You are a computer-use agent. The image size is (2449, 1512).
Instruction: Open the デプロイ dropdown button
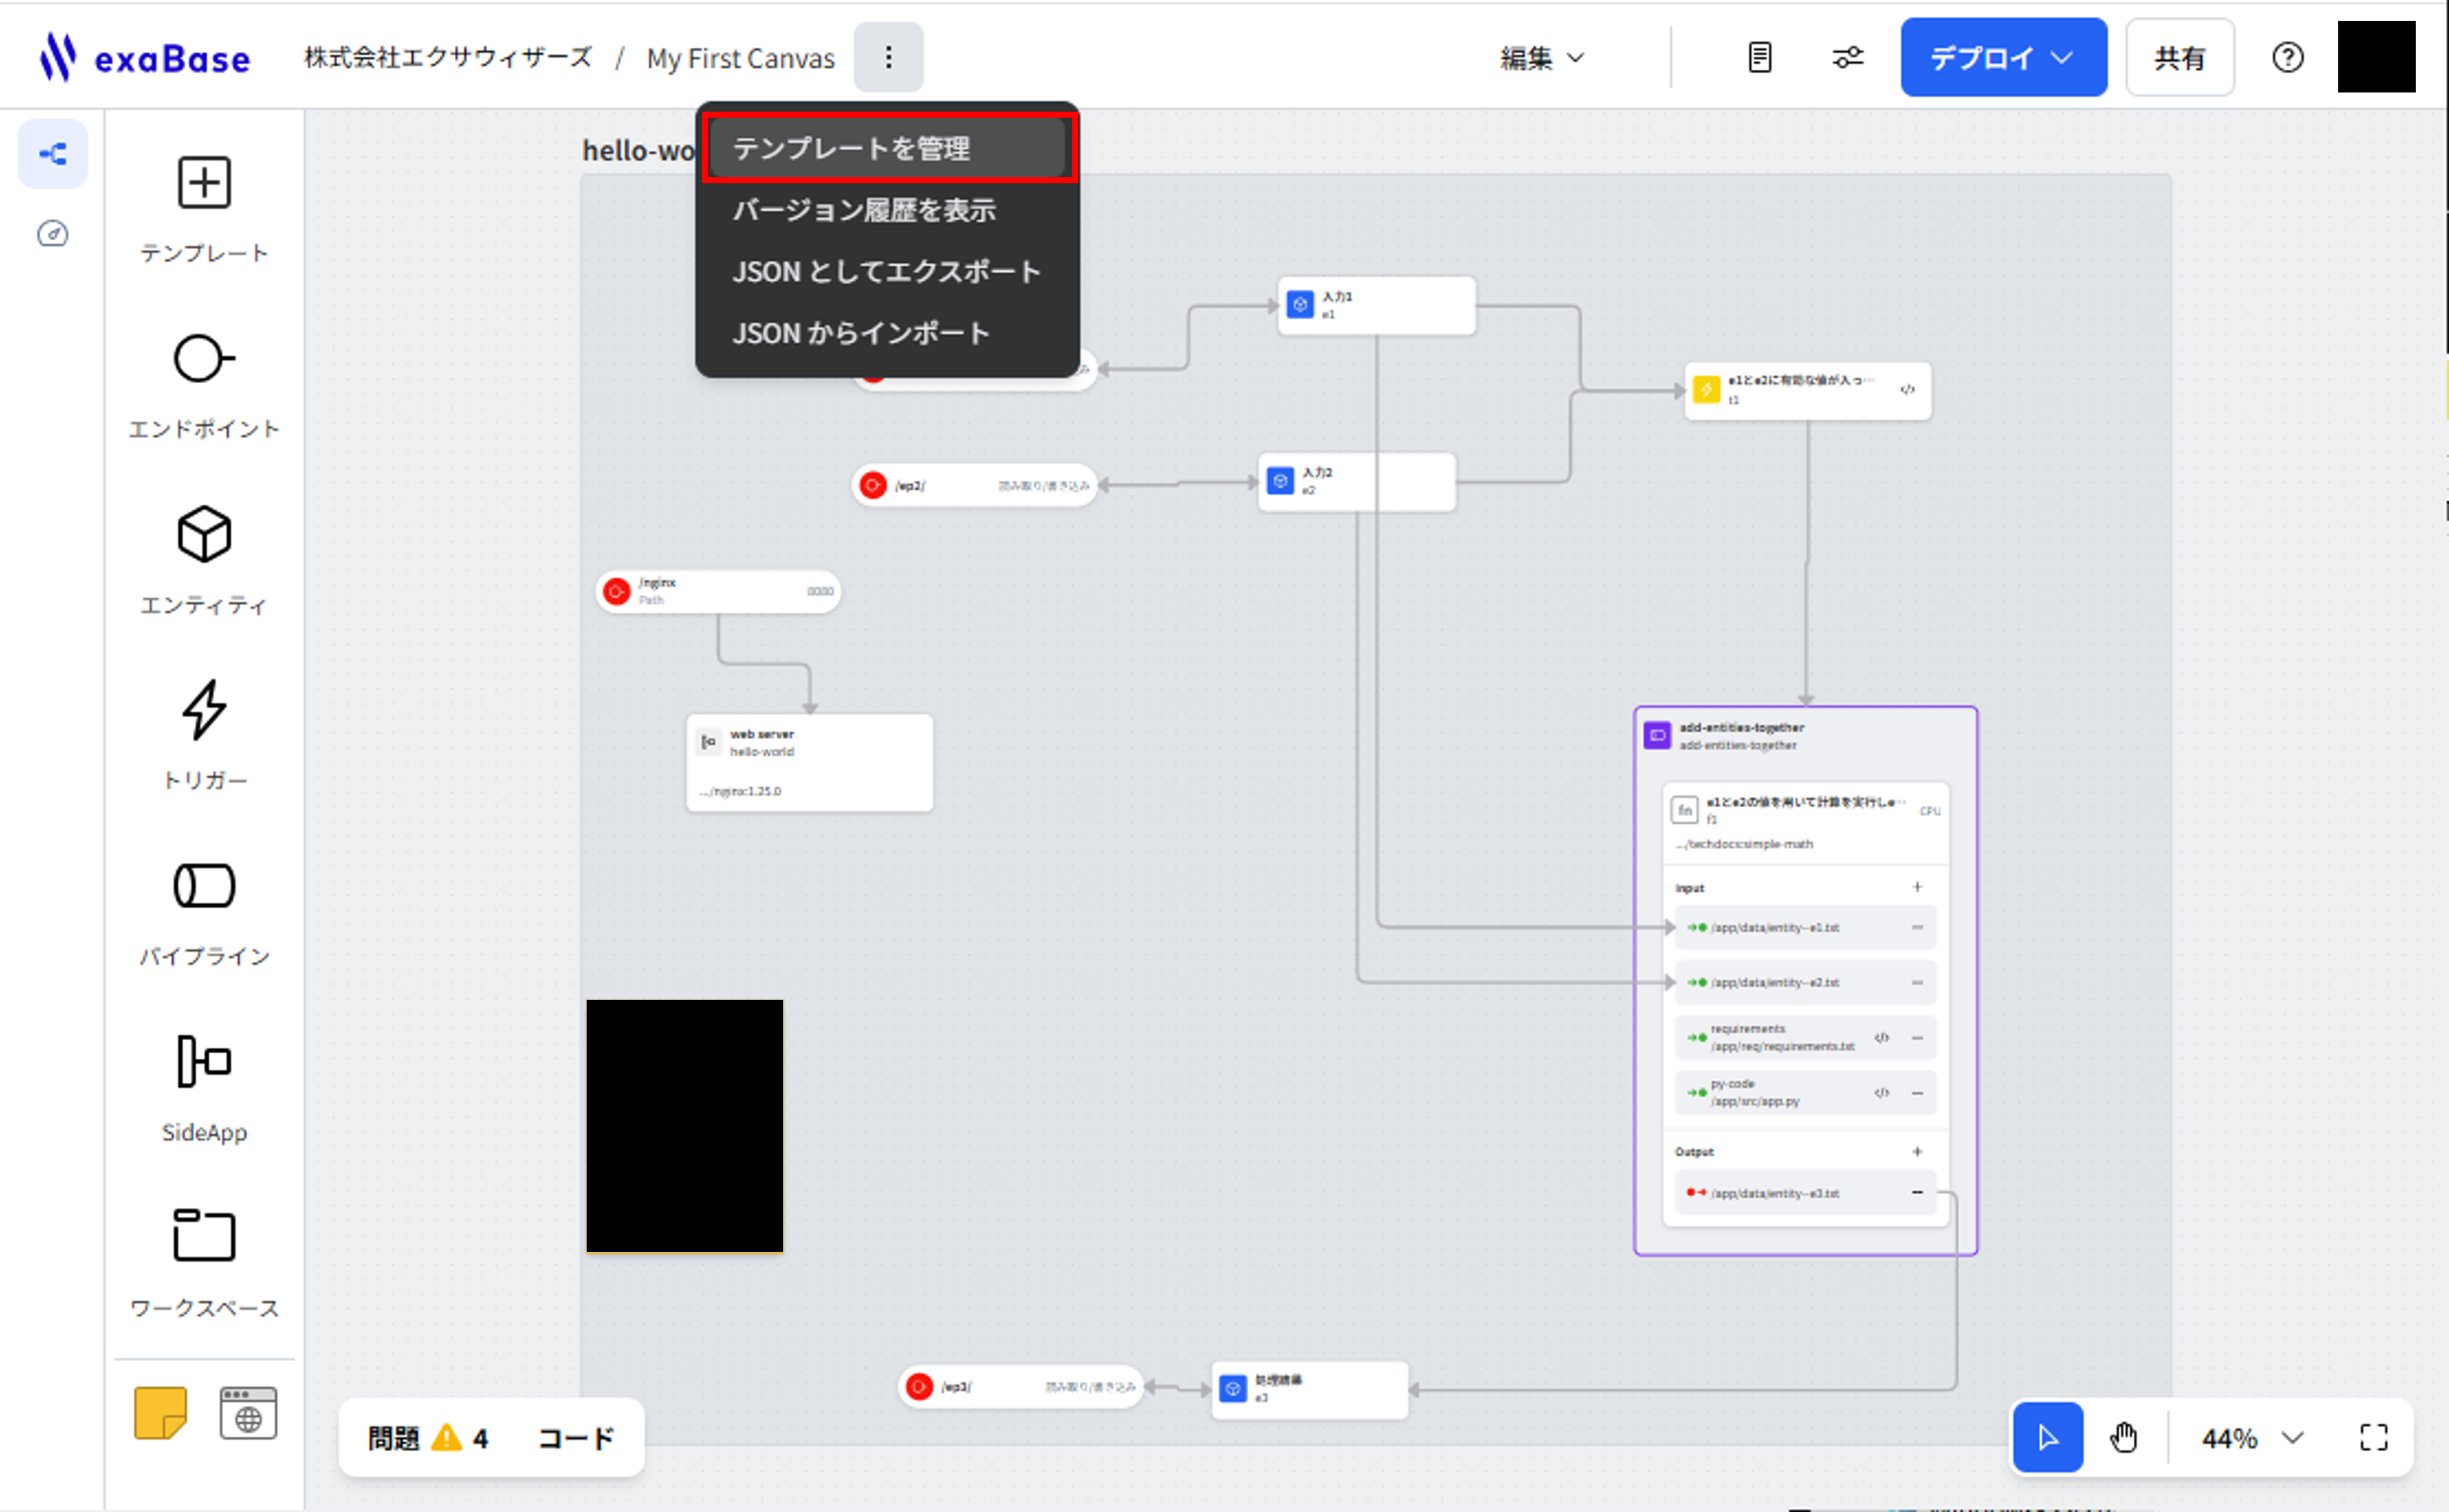point(2003,58)
